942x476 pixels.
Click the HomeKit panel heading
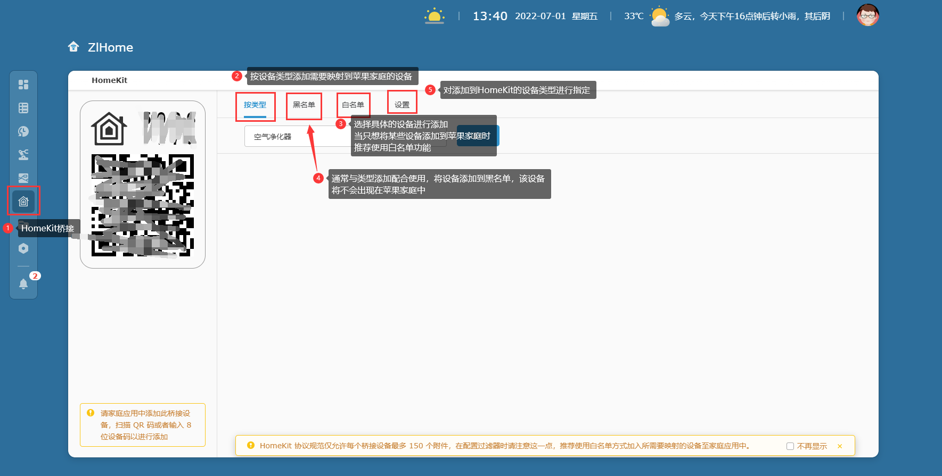[109, 80]
